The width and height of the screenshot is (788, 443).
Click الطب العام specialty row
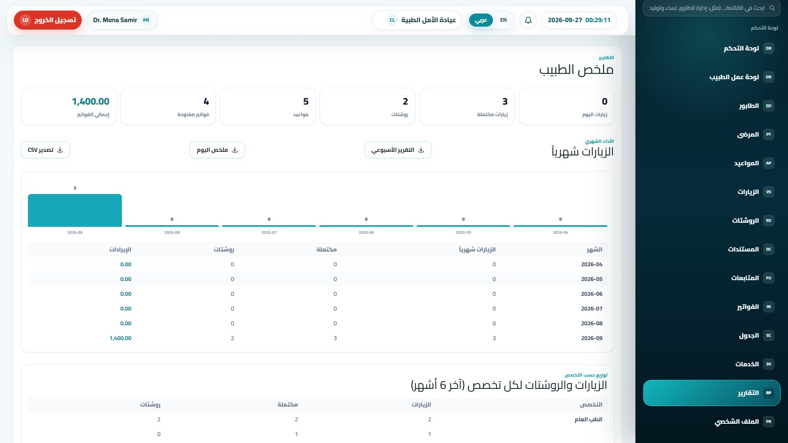(318, 419)
